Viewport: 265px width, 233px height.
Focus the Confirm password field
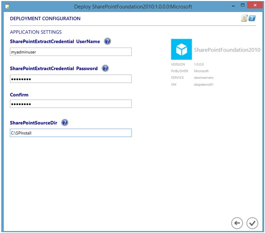click(71, 104)
